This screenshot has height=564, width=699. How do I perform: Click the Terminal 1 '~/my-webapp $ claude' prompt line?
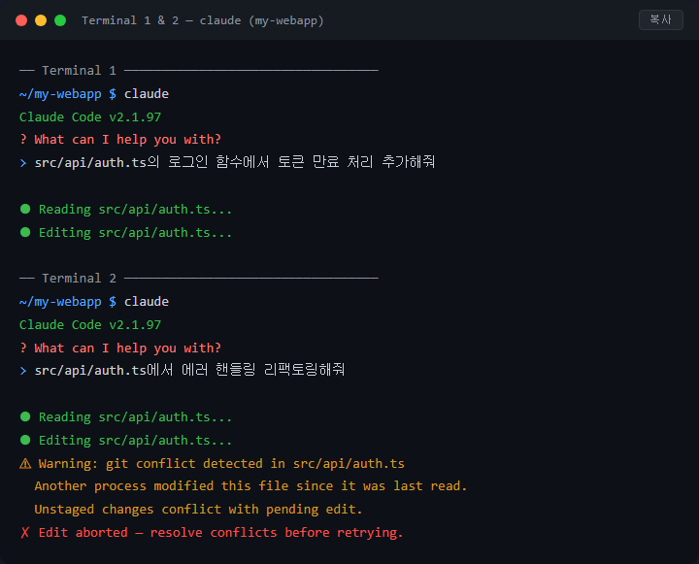click(94, 94)
